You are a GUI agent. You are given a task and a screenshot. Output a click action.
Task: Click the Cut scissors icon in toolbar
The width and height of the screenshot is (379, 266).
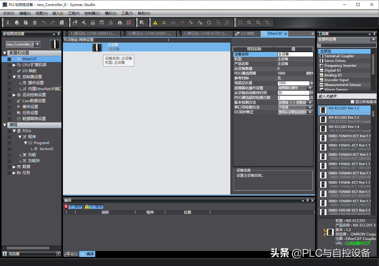pos(8,22)
